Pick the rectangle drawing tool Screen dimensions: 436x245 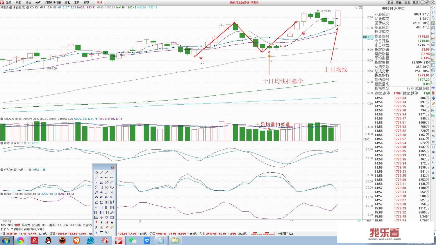point(112,217)
